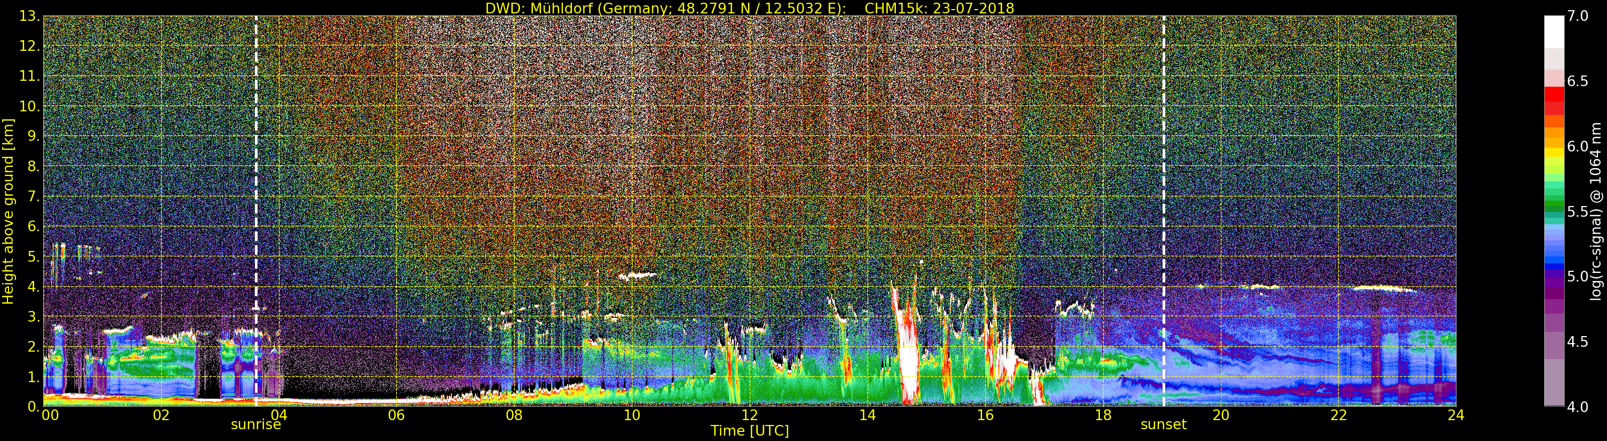Click the '10' time axis tick label
Image resolution: width=1607 pixels, height=441 pixels.
point(632,415)
